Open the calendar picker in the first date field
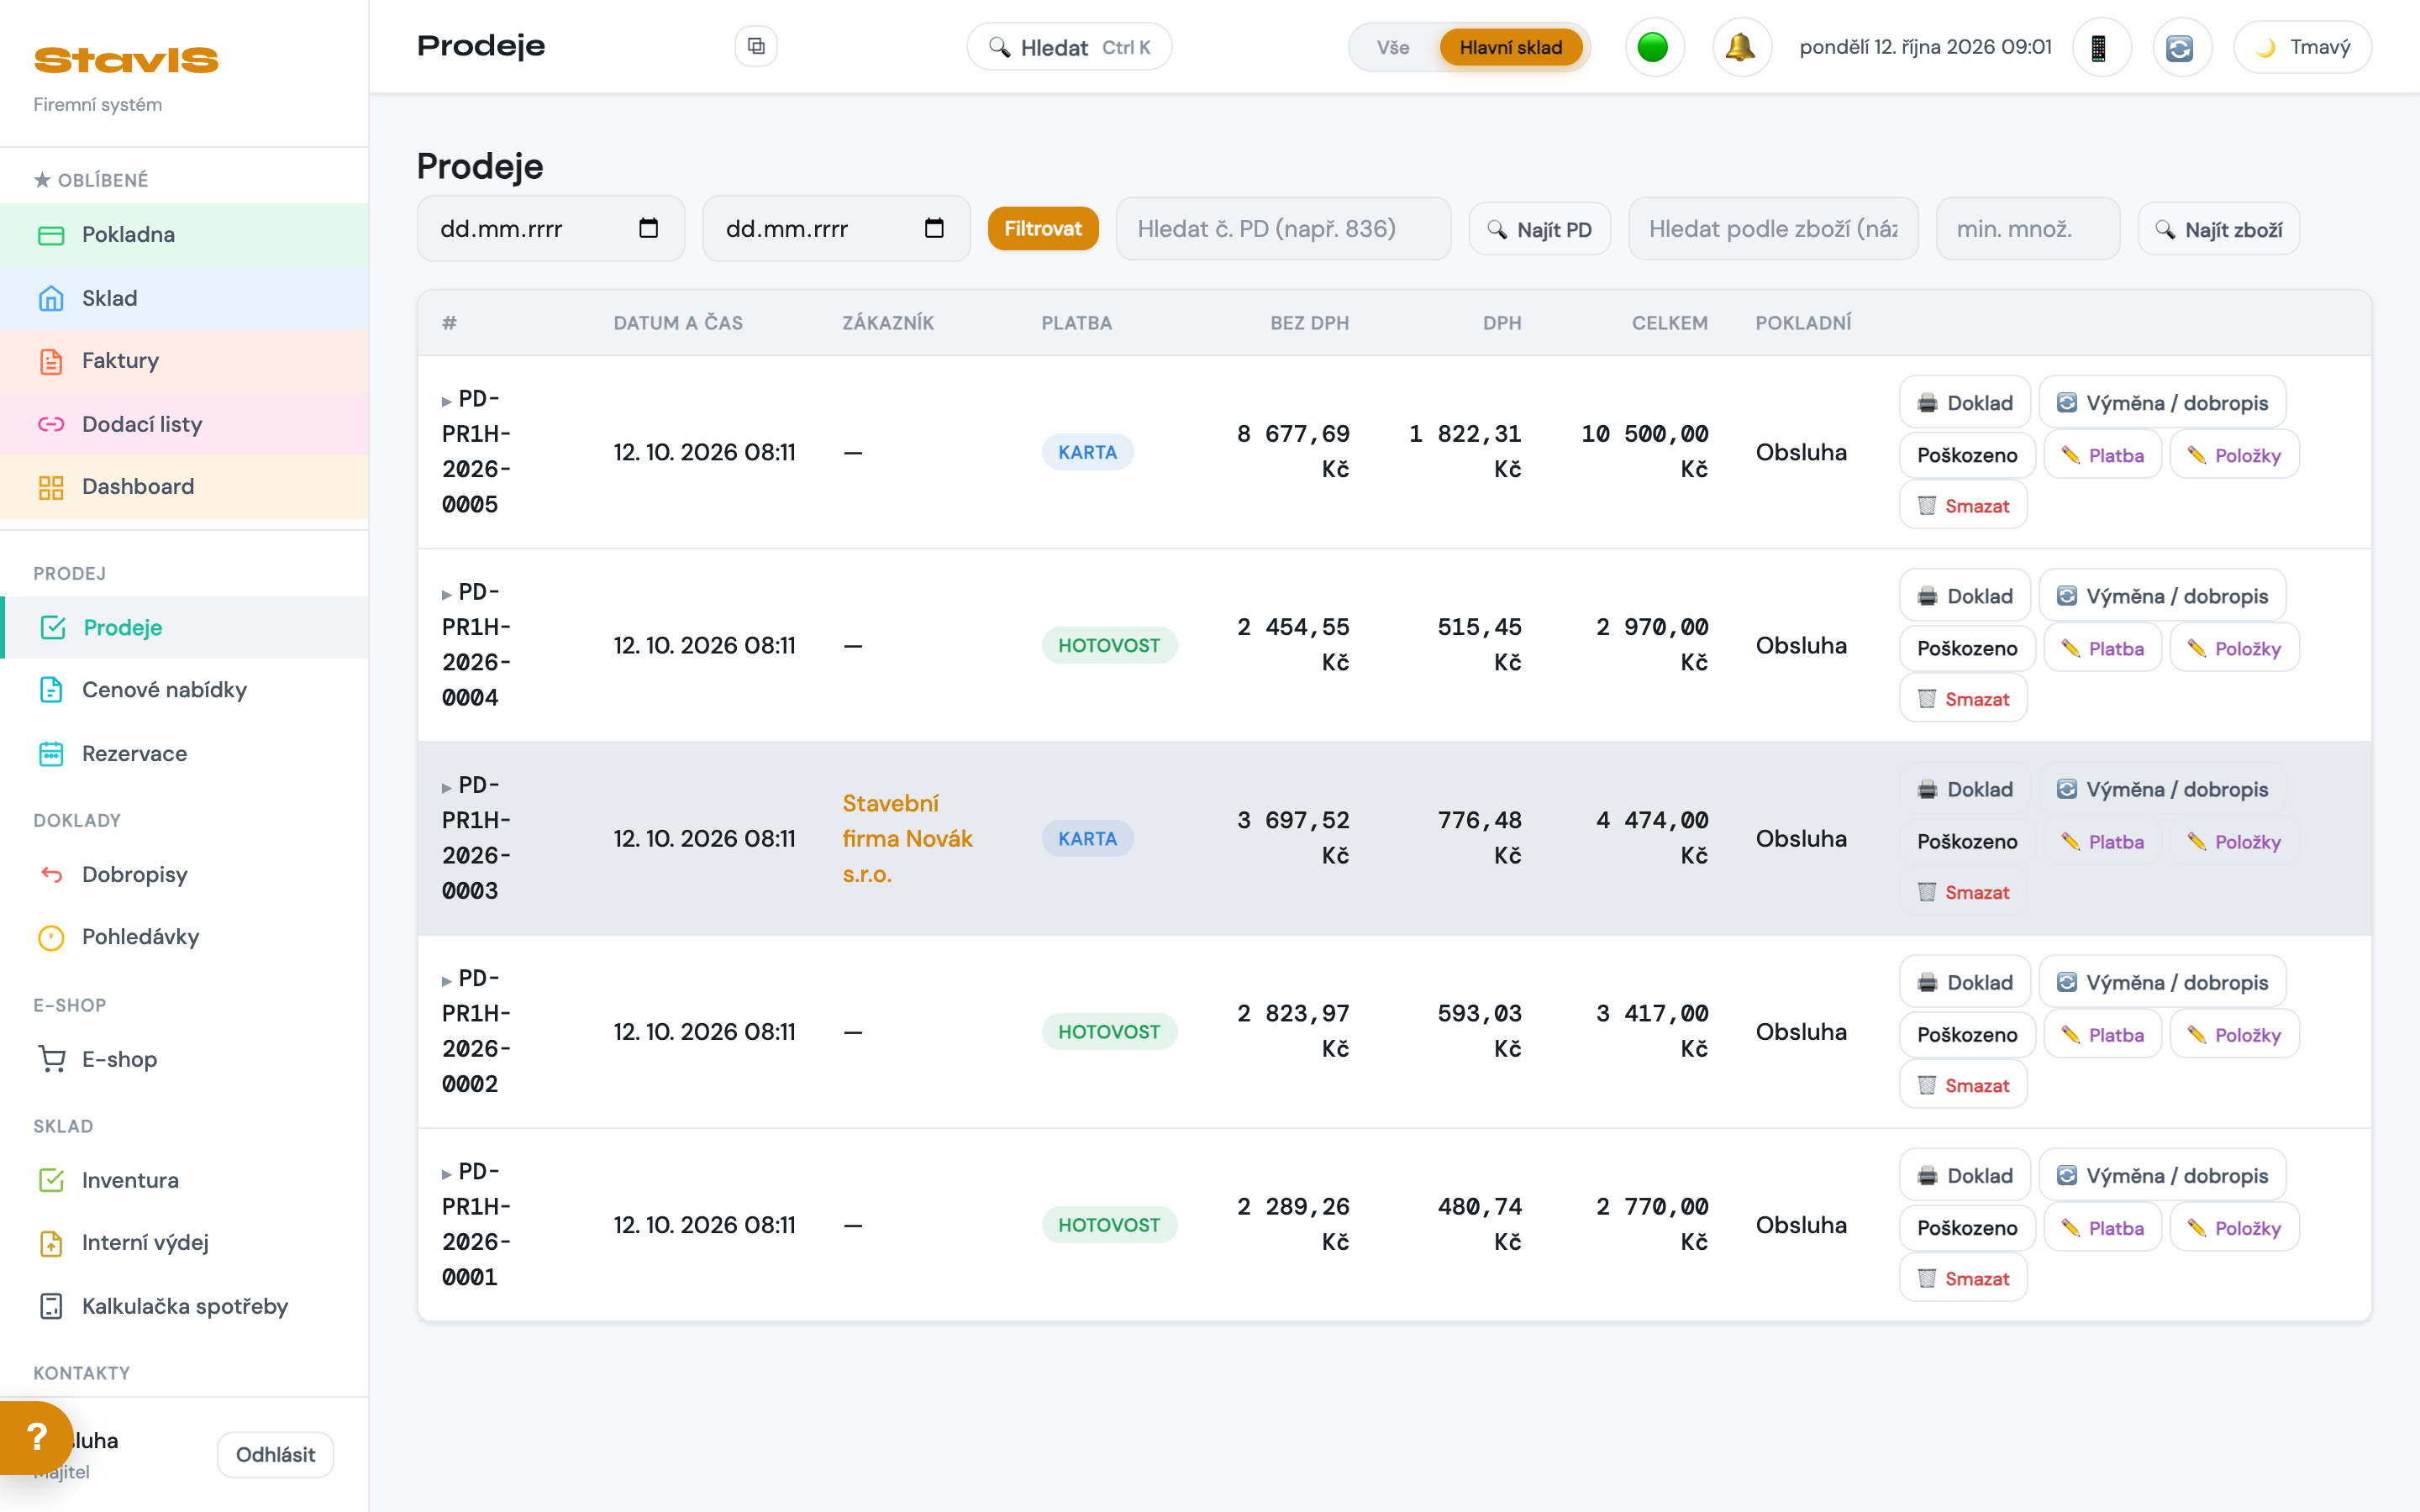 (x=648, y=228)
